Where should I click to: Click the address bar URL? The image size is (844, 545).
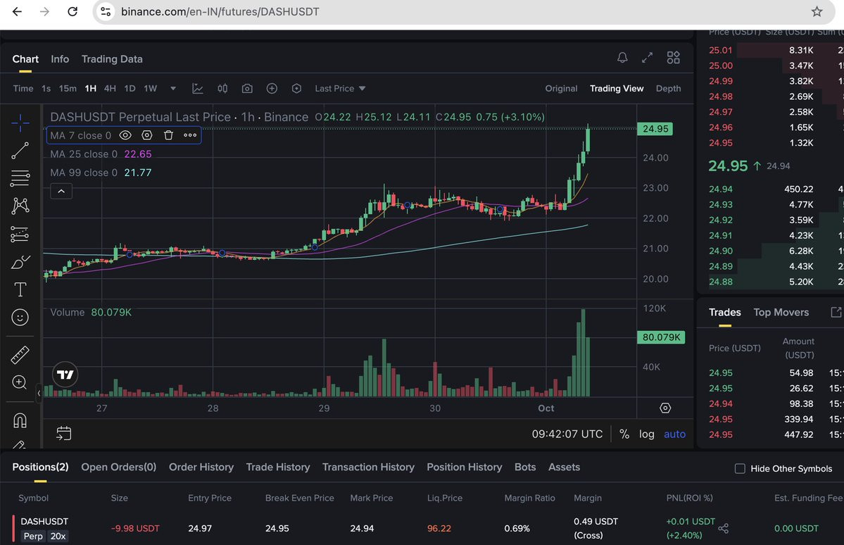220,11
